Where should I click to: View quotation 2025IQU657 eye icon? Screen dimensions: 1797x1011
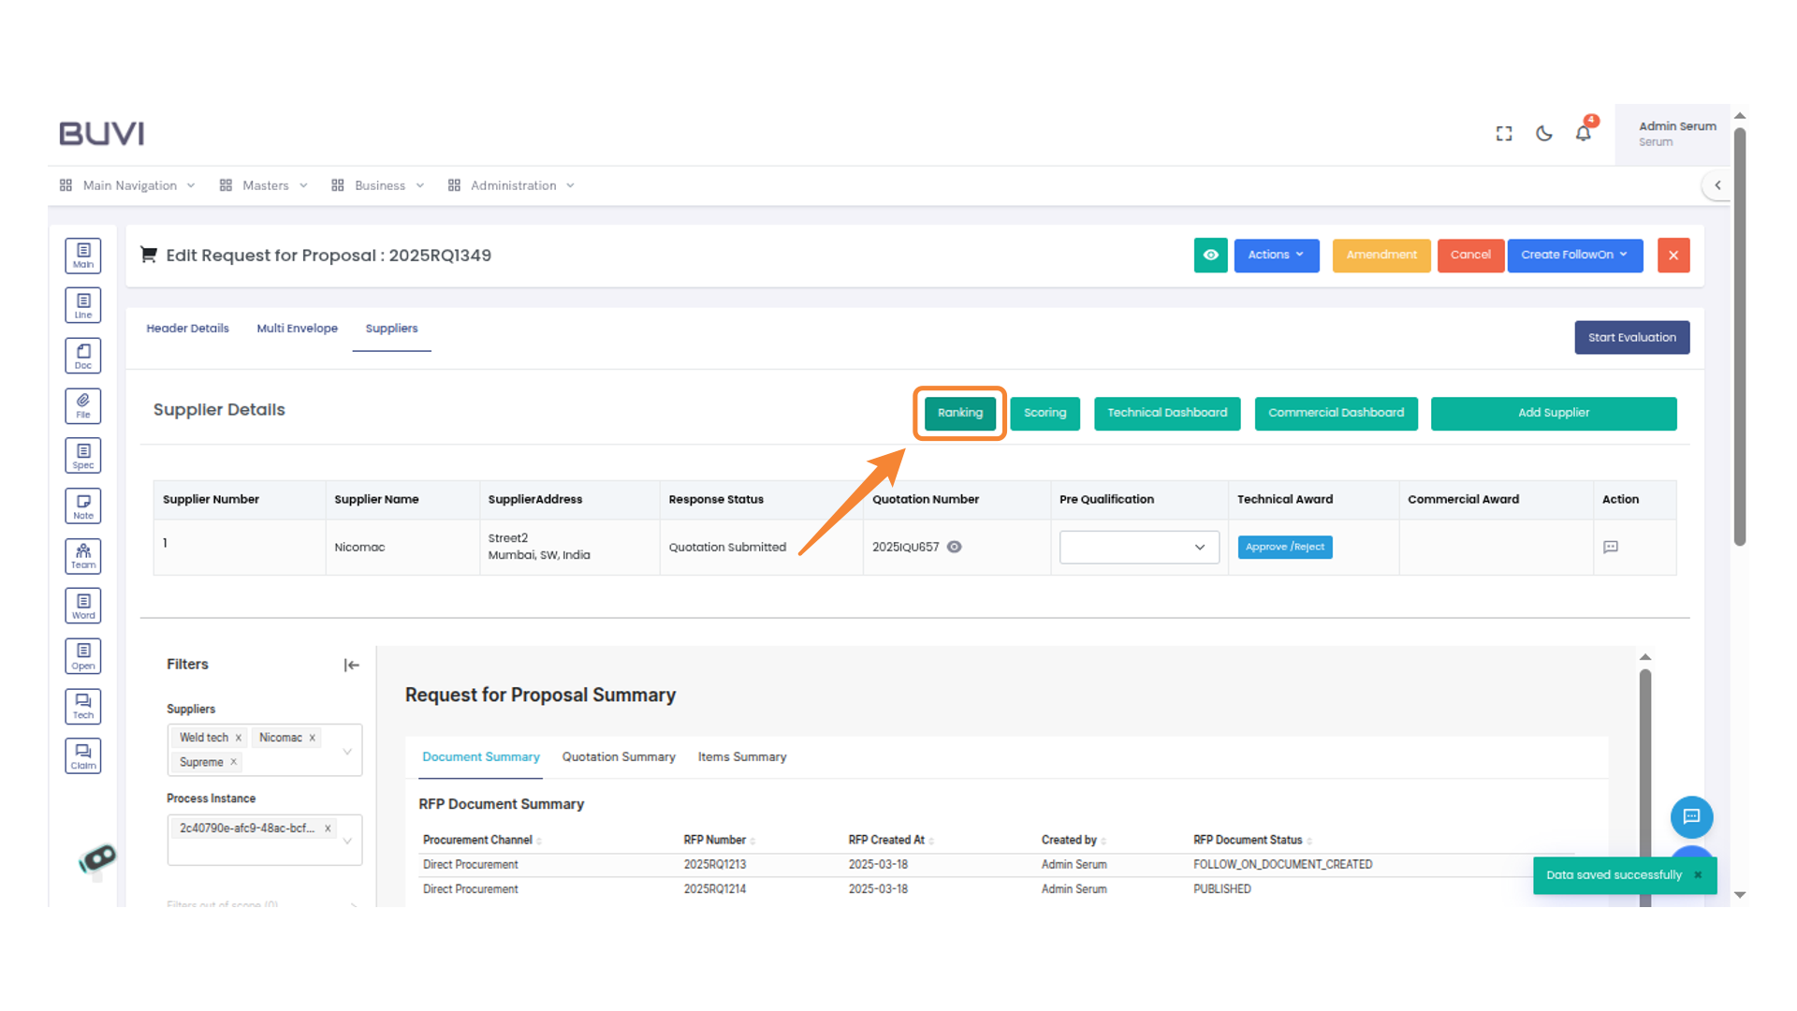click(954, 547)
